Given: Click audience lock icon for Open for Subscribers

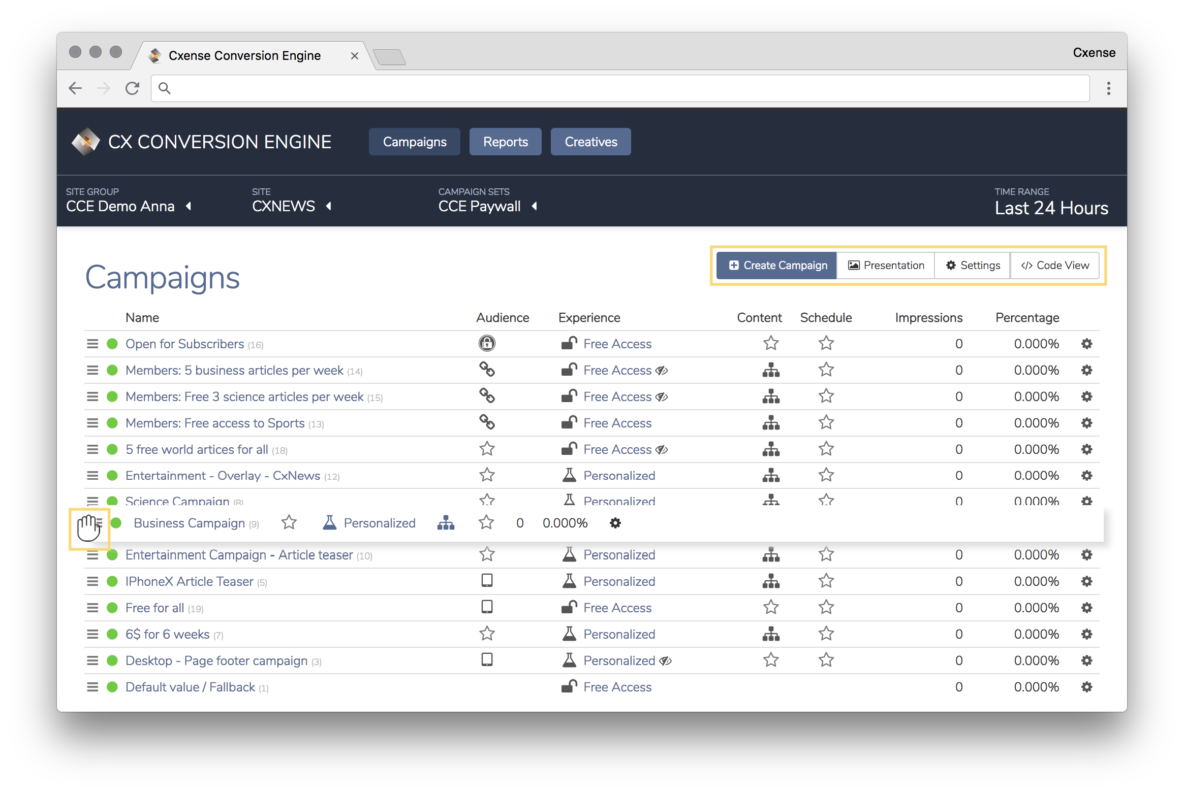Looking at the screenshot, I should (x=487, y=343).
